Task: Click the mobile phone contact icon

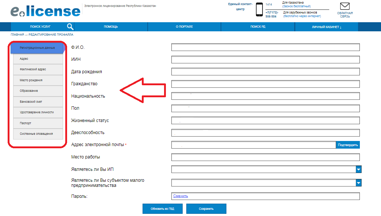Action: click(x=259, y=9)
